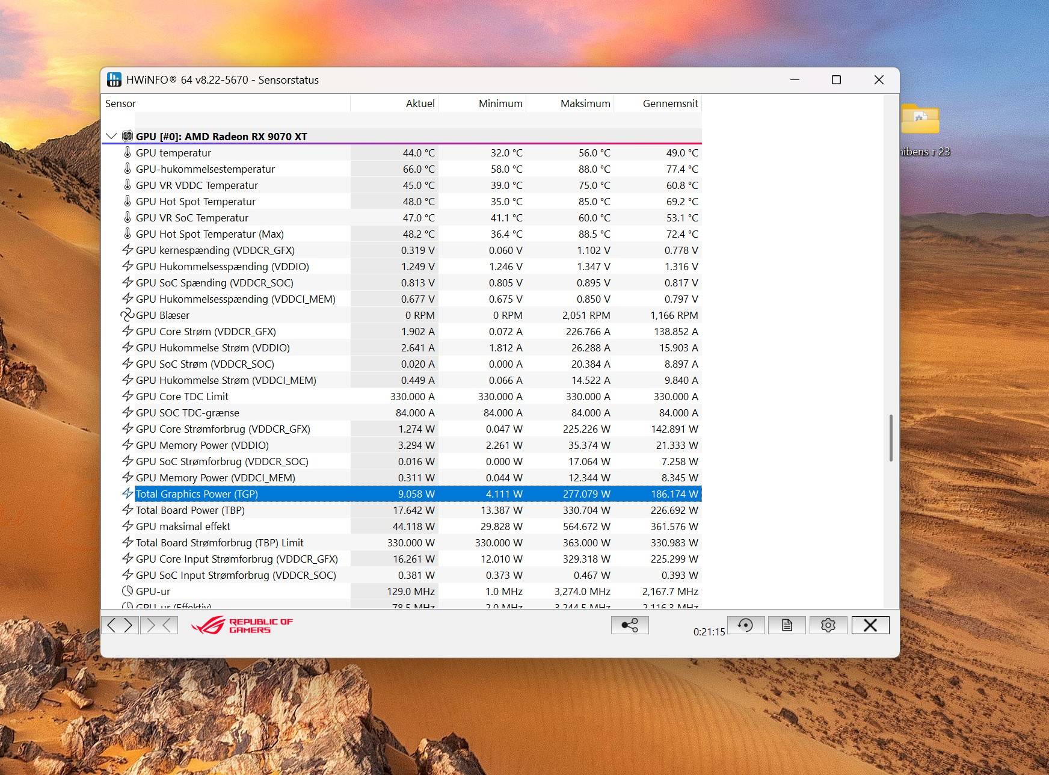The height and width of the screenshot is (775, 1049).
Task: Reset the sensor timer with clock button
Action: click(x=746, y=625)
